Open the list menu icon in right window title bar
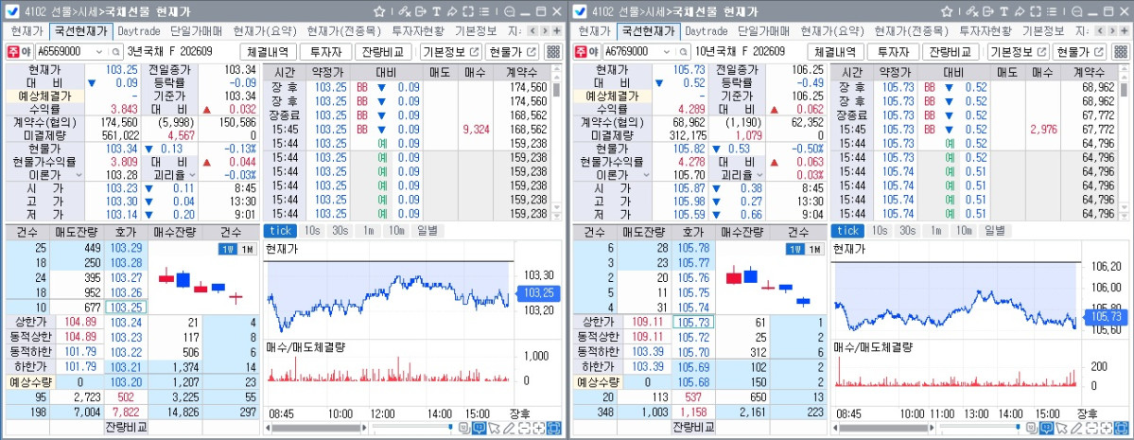This screenshot has height=440, width=1134. pyautogui.click(x=1052, y=11)
